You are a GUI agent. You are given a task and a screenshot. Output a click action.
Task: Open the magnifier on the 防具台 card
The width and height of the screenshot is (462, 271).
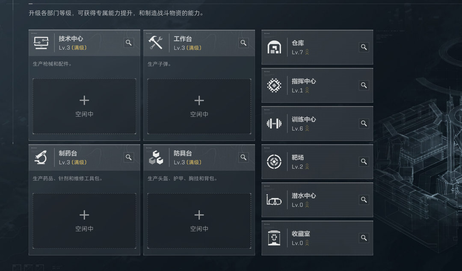coord(243,157)
